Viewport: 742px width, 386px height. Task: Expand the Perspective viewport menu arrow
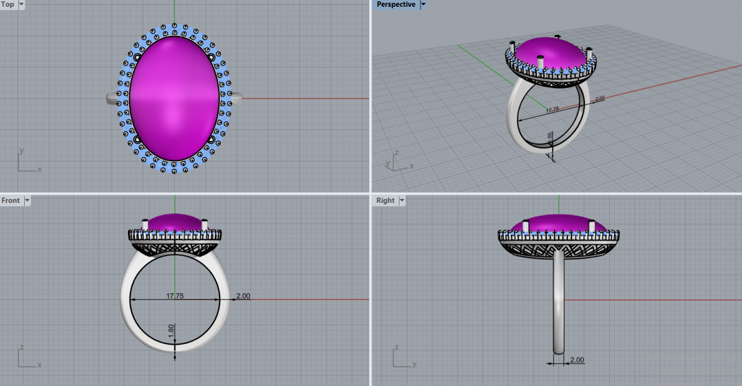[x=423, y=4]
